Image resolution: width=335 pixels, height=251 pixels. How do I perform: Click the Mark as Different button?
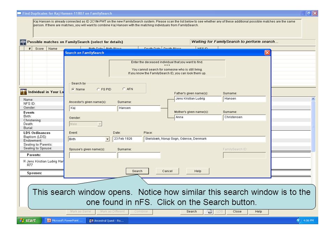coord(113,212)
